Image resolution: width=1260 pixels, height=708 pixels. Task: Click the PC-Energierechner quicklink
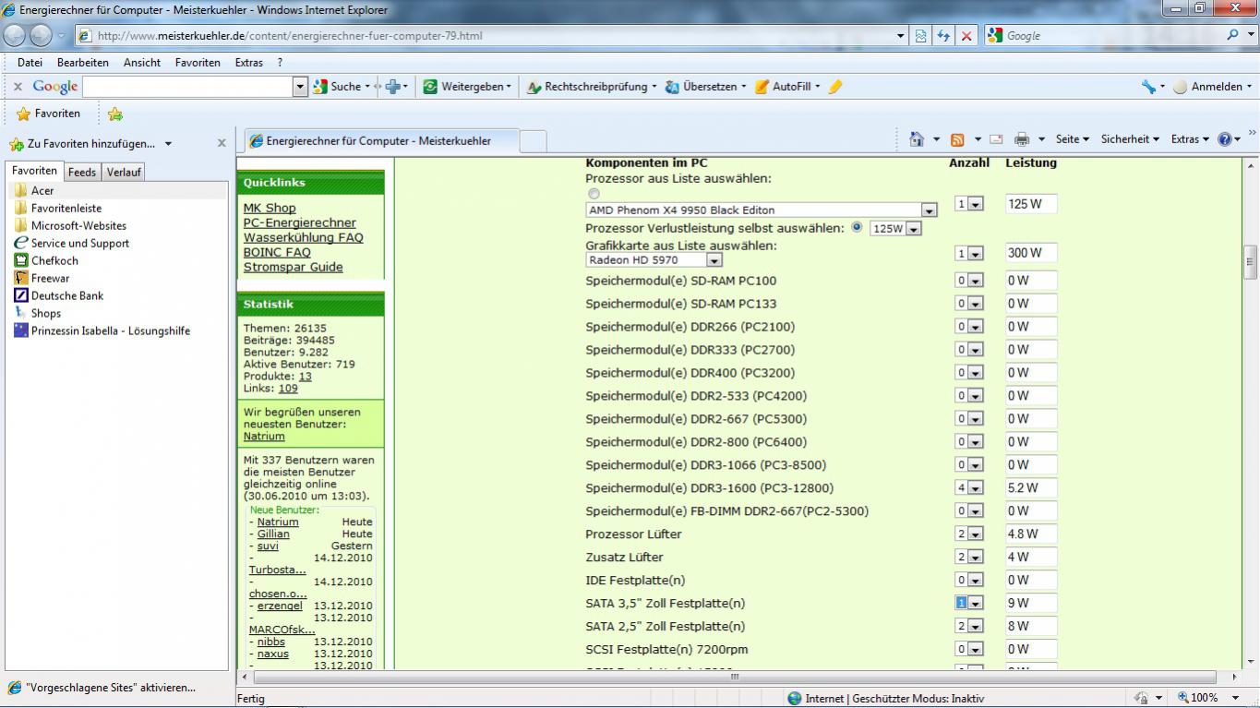click(x=300, y=222)
